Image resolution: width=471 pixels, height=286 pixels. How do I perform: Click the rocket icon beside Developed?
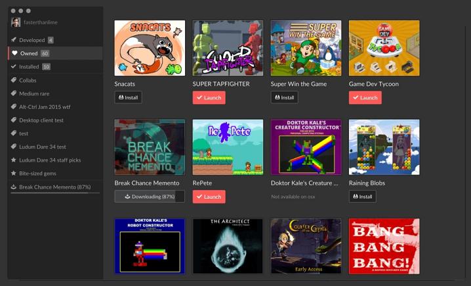pos(14,39)
